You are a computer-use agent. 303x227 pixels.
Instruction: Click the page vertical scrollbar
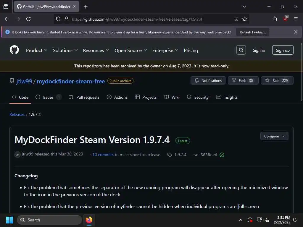(302, 72)
